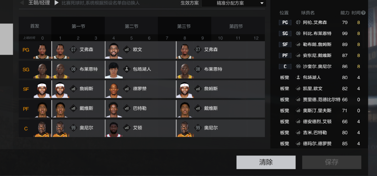Click the right arrow after 王朝/经理
Image resolution: width=377 pixels, height=176 pixels.
[x=57, y=3]
